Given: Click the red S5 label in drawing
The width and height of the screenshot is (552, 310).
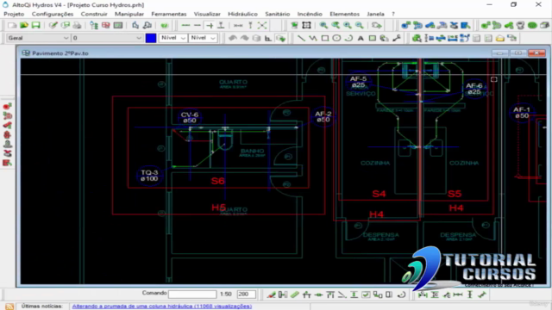Looking at the screenshot, I should pos(455,194).
